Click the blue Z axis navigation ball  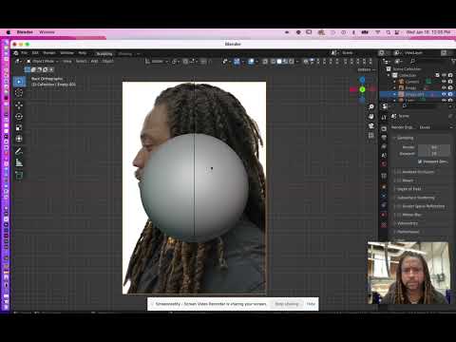click(x=363, y=80)
